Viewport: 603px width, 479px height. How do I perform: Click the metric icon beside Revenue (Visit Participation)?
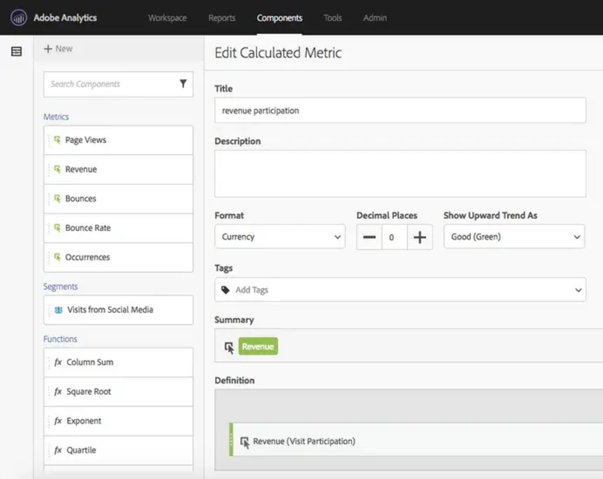(x=245, y=442)
